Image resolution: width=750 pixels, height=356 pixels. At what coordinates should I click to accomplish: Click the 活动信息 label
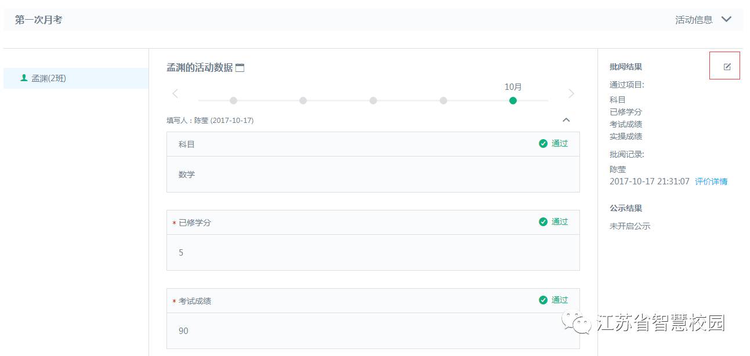(694, 20)
